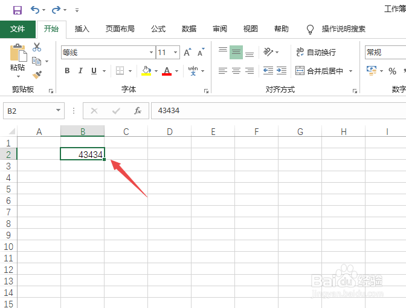Open the font size 11 dropdown
This screenshot has height=308, width=406.
coord(176,53)
